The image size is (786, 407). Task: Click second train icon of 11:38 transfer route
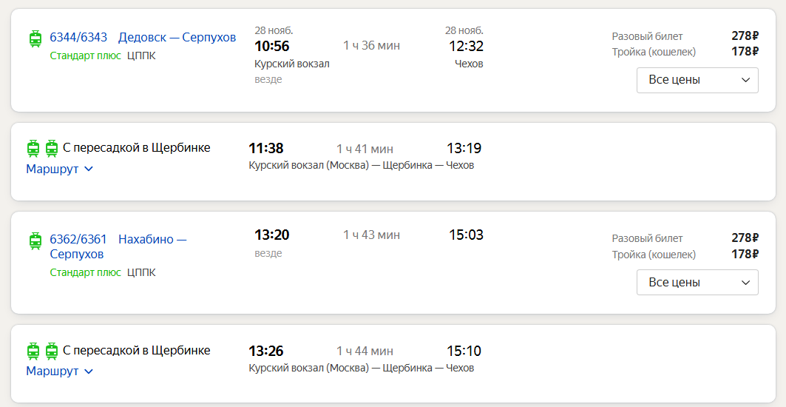pos(52,149)
